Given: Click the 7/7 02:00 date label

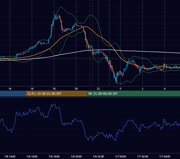Looking at the screenshot, I should [142, 156].
